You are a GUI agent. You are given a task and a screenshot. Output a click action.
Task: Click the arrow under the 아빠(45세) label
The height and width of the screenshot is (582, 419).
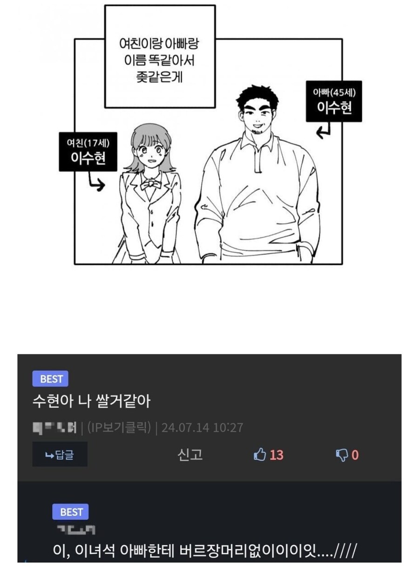[x=323, y=130]
